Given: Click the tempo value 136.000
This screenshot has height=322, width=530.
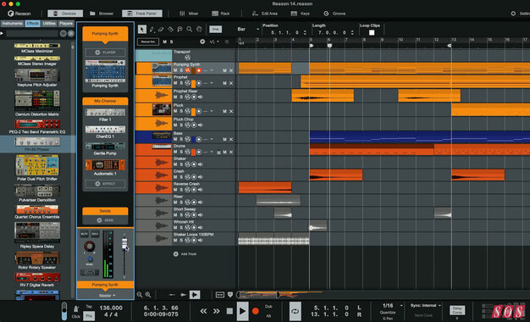Looking at the screenshot, I should tap(111, 308).
